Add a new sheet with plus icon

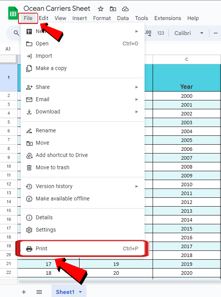coord(24,292)
